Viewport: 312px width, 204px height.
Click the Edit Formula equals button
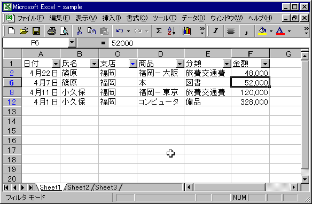(103, 43)
